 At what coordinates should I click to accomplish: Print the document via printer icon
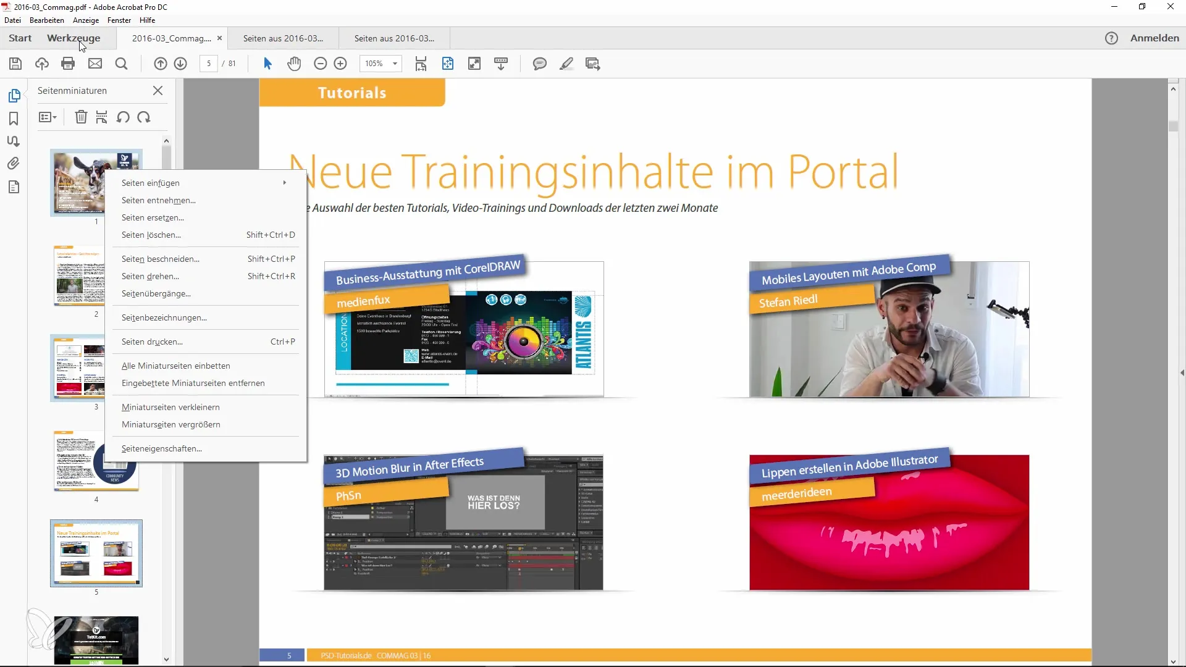pos(68,64)
